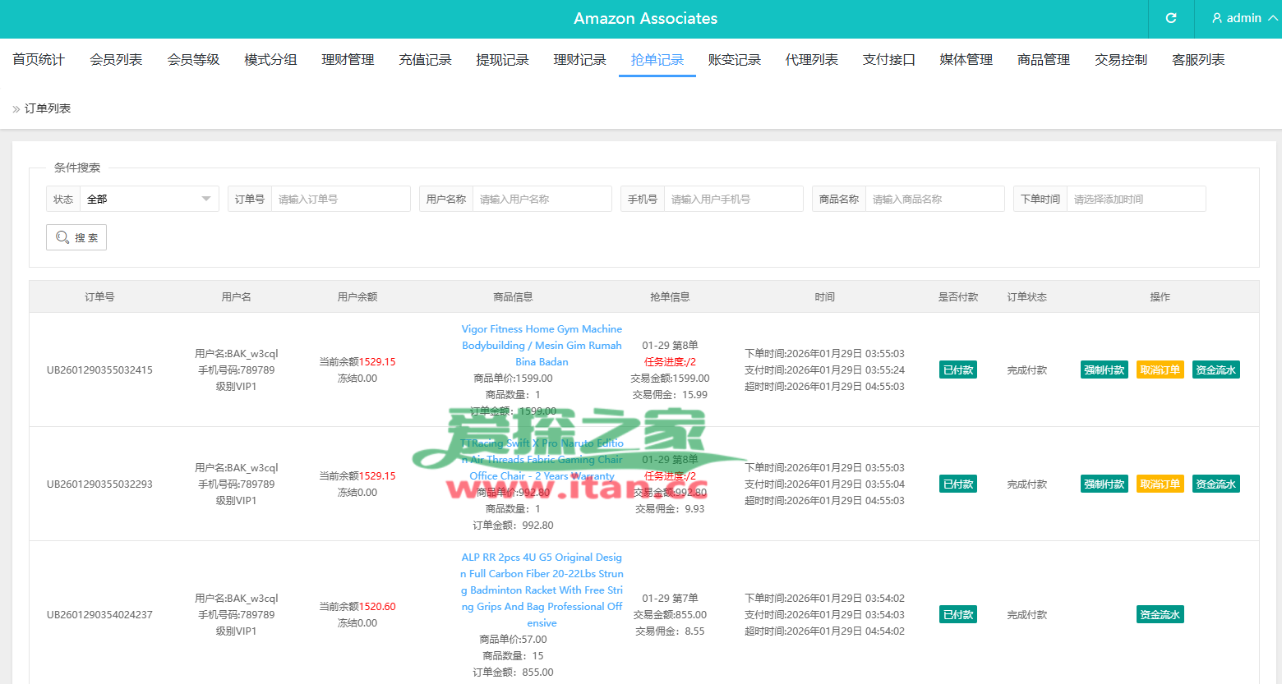Screen dimensions: 1282x684
Task: Open 客服列表 menu item
Action: click(1197, 60)
